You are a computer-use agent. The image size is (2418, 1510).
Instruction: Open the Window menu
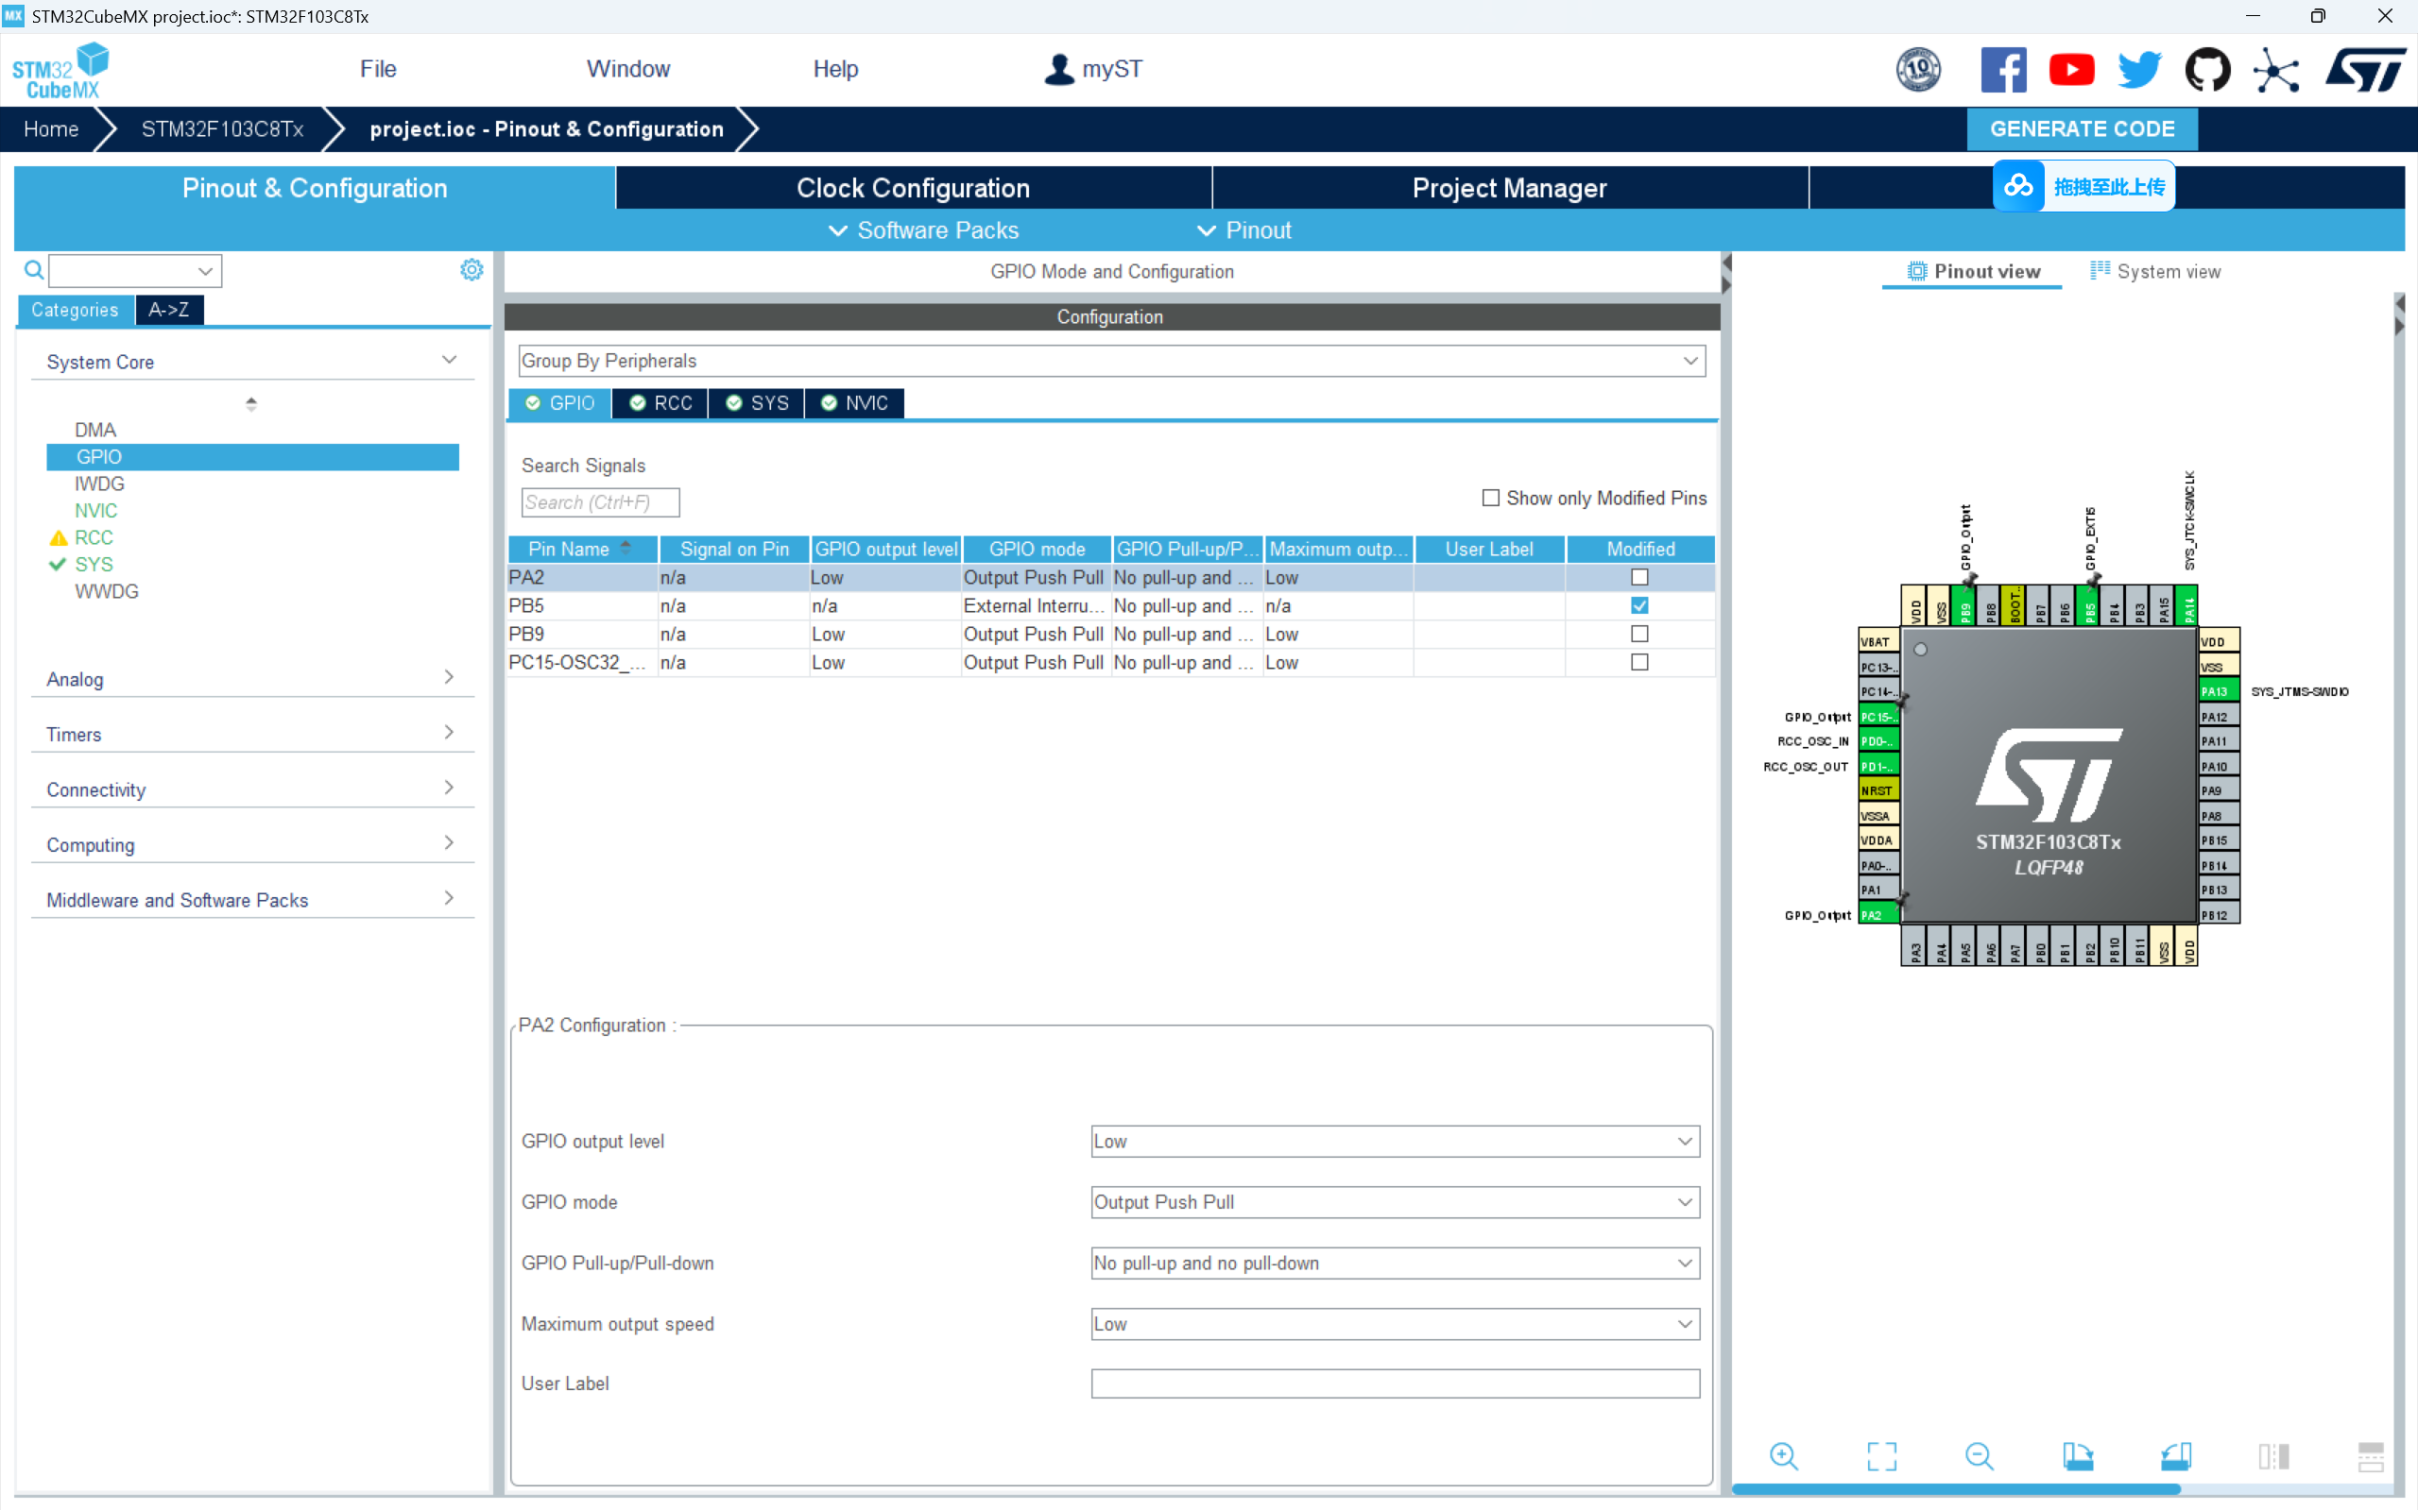(x=628, y=69)
